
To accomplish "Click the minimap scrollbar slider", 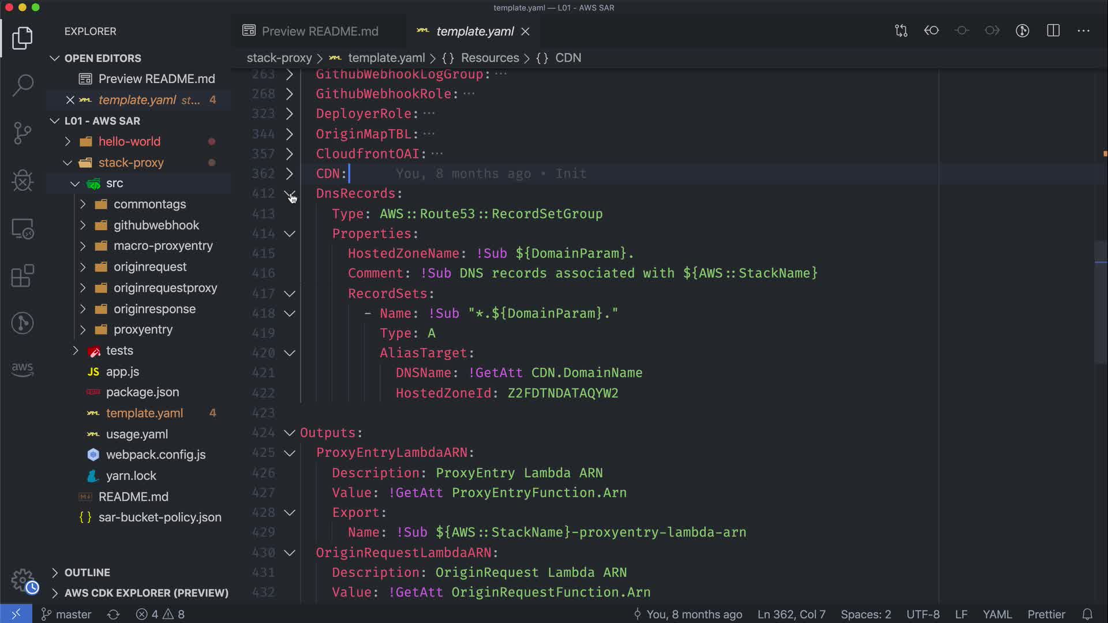I will pos(1100,303).
